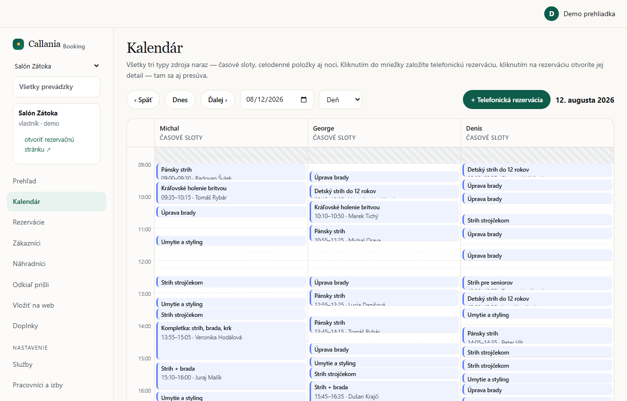Select Všetky prevádzky

[56, 87]
